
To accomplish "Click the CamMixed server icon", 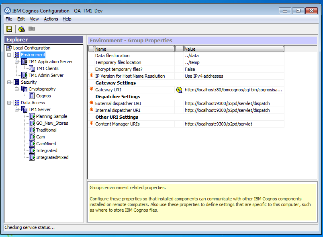I will click(32, 144).
